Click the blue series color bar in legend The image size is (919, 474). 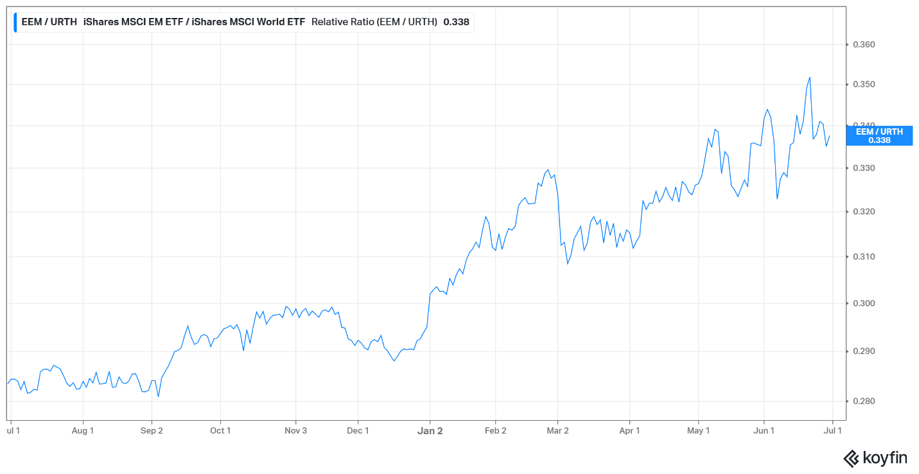tap(15, 22)
